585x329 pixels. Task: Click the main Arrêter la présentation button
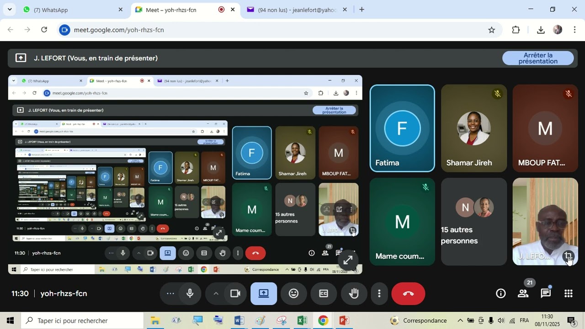click(x=538, y=58)
